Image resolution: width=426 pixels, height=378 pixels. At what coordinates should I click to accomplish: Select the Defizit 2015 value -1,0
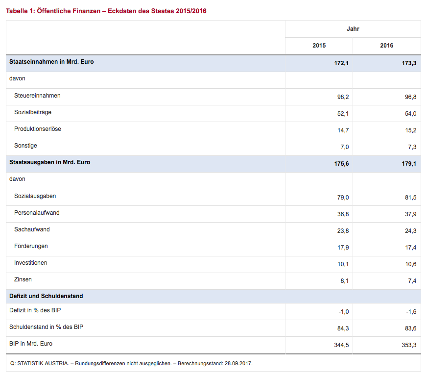click(x=343, y=312)
